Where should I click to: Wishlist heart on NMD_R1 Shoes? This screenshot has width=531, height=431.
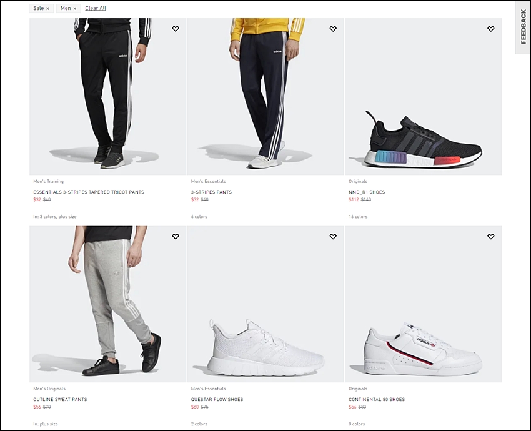(x=490, y=29)
